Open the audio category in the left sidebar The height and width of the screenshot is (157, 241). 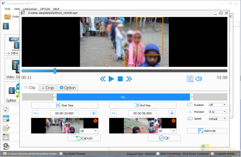(6, 109)
